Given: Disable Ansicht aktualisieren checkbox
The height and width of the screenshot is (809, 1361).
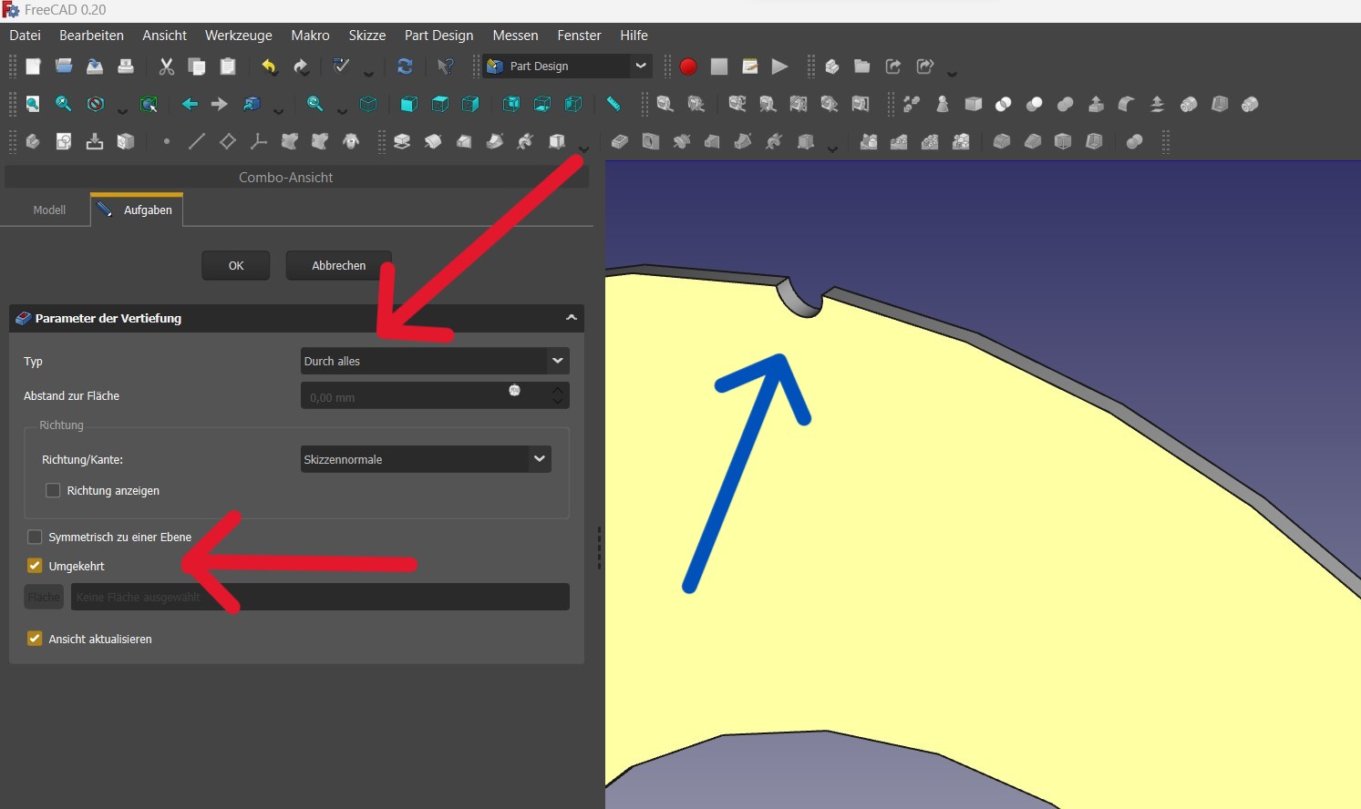Looking at the screenshot, I should click(35, 639).
